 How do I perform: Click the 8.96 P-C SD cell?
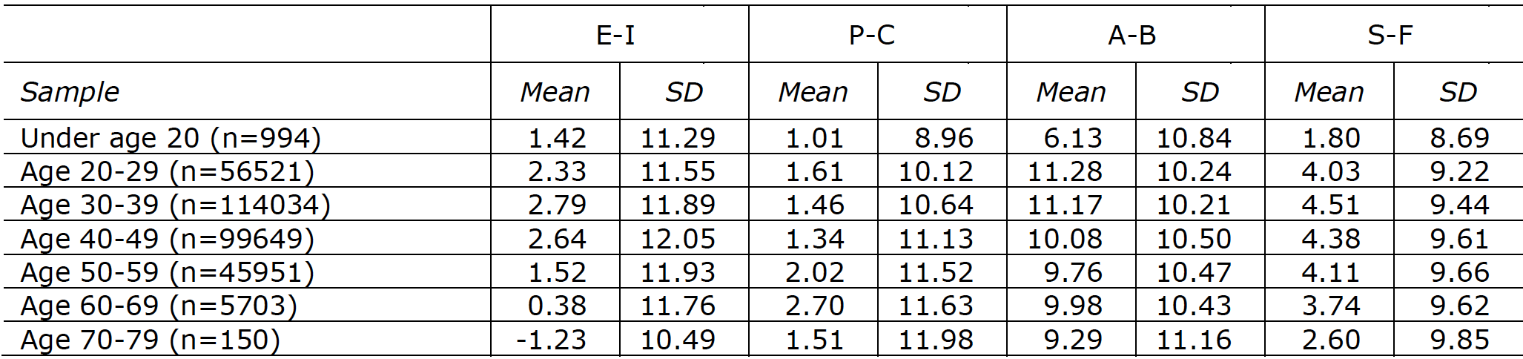(x=943, y=138)
